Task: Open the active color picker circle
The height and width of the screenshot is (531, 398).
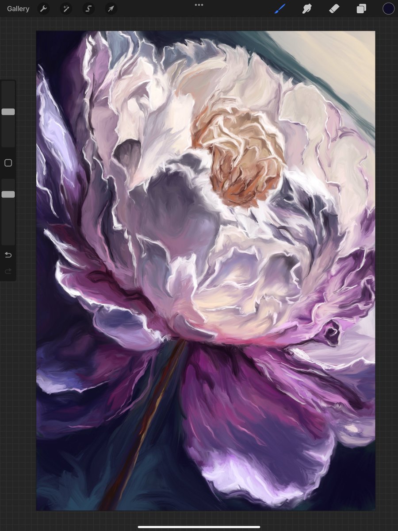Action: pos(388,8)
